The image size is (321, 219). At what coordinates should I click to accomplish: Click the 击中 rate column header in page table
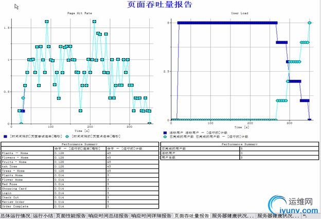pyautogui.click(x=77, y=148)
